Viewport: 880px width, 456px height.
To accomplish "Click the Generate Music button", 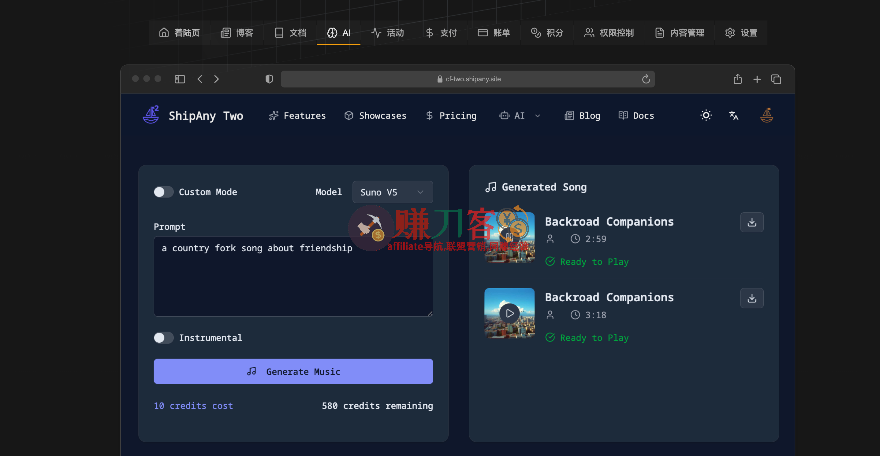I will pyautogui.click(x=293, y=371).
